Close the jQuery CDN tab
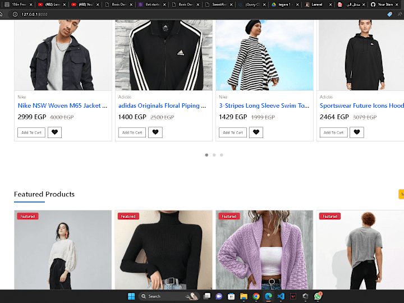Viewport: 404px width, 303px height. click(x=264, y=4)
